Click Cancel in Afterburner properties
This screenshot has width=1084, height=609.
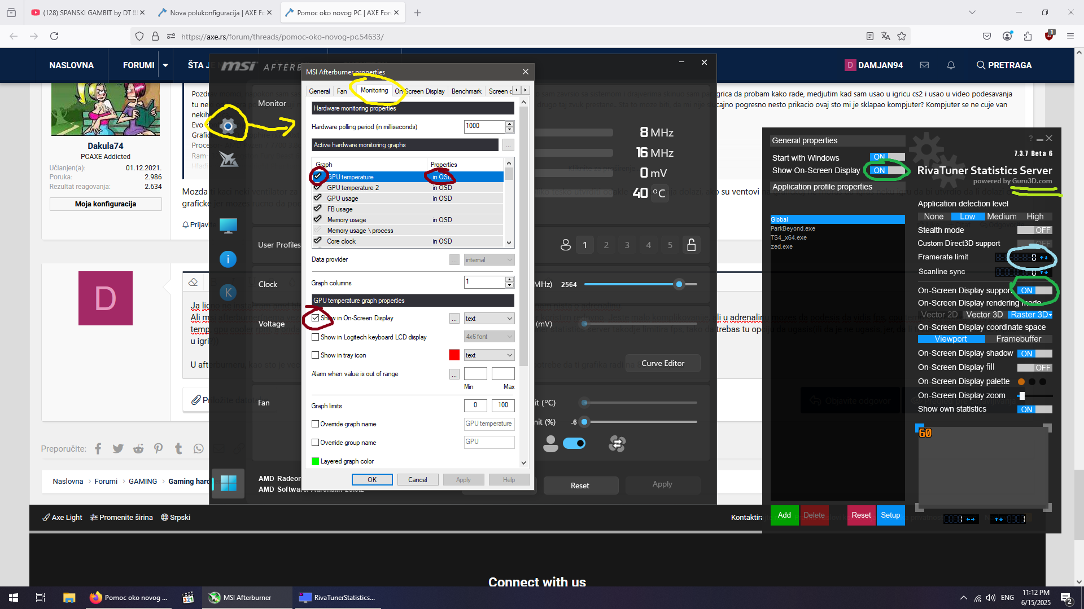[x=418, y=480]
